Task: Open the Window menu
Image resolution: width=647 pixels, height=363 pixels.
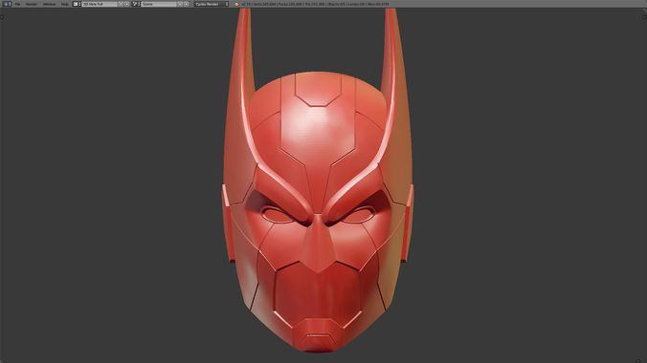Action: click(x=49, y=4)
